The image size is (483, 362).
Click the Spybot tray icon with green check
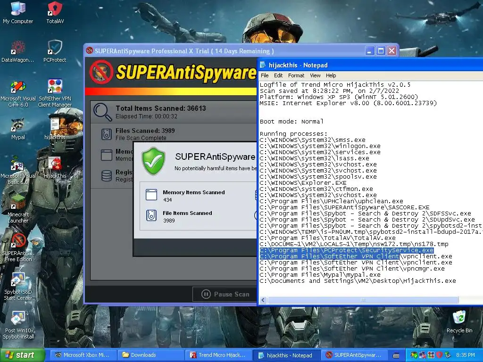click(x=414, y=355)
